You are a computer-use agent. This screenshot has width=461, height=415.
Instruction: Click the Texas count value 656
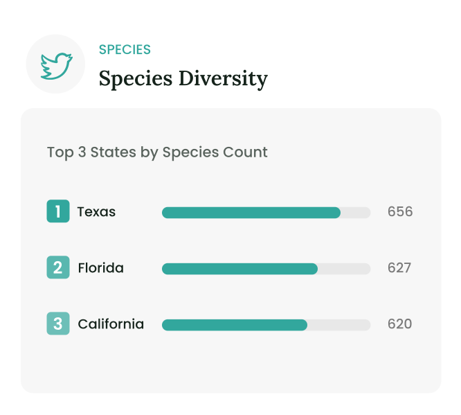pyautogui.click(x=400, y=211)
